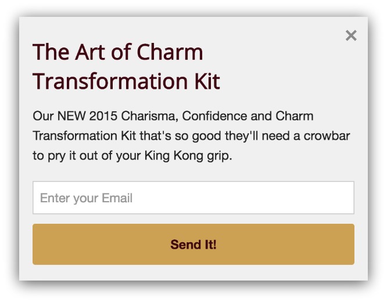Screen dimensions: 387x302
Task: Dismiss the Transformation Kit dialog
Action: click(x=351, y=35)
